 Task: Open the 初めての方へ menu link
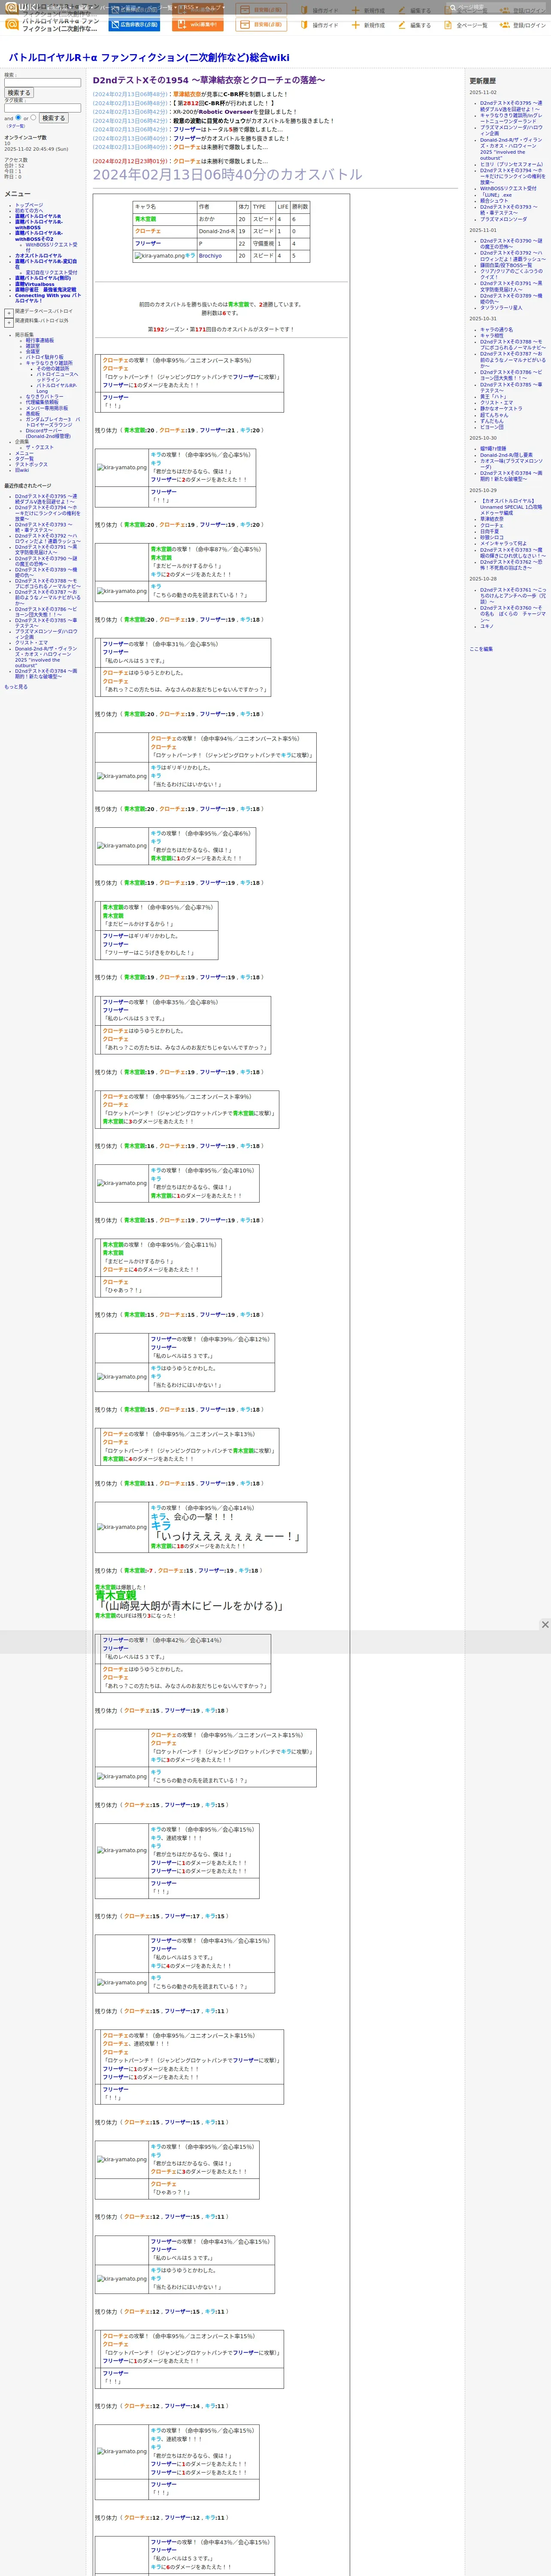(x=29, y=211)
